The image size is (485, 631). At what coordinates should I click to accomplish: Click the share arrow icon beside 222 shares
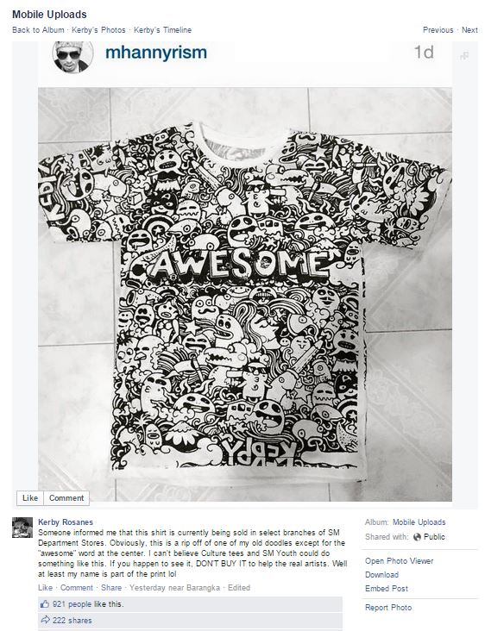[x=45, y=620]
